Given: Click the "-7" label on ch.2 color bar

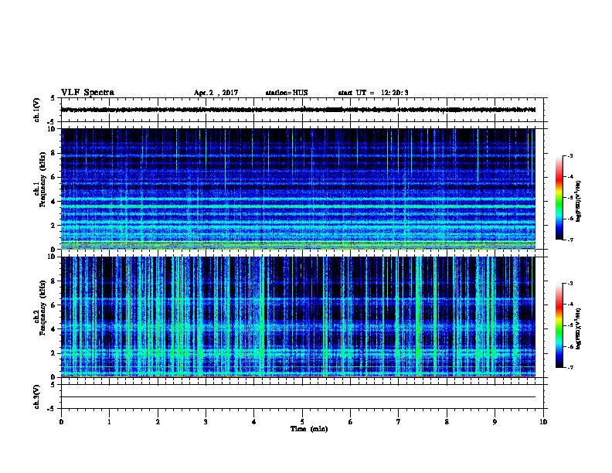Looking at the screenshot, I should pyautogui.click(x=569, y=368).
